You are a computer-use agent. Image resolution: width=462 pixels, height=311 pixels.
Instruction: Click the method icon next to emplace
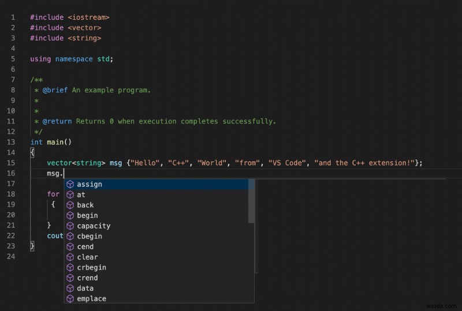point(70,299)
